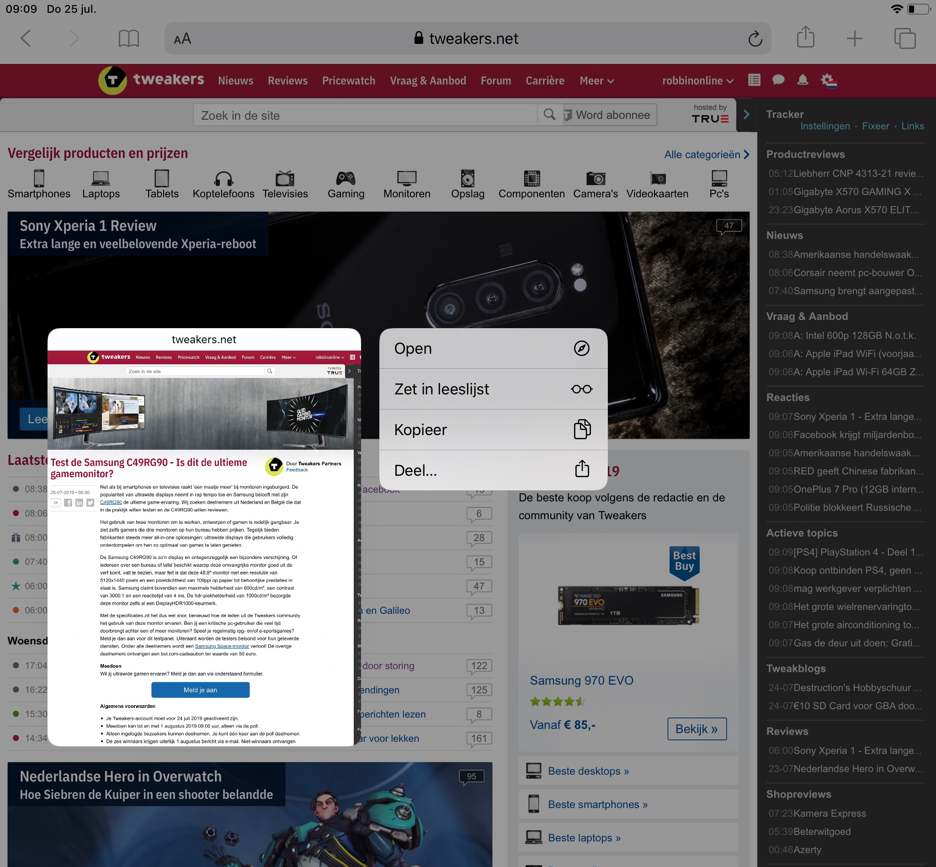Tap Safari's share icon in toolbar
The height and width of the screenshot is (867, 936).
point(805,37)
